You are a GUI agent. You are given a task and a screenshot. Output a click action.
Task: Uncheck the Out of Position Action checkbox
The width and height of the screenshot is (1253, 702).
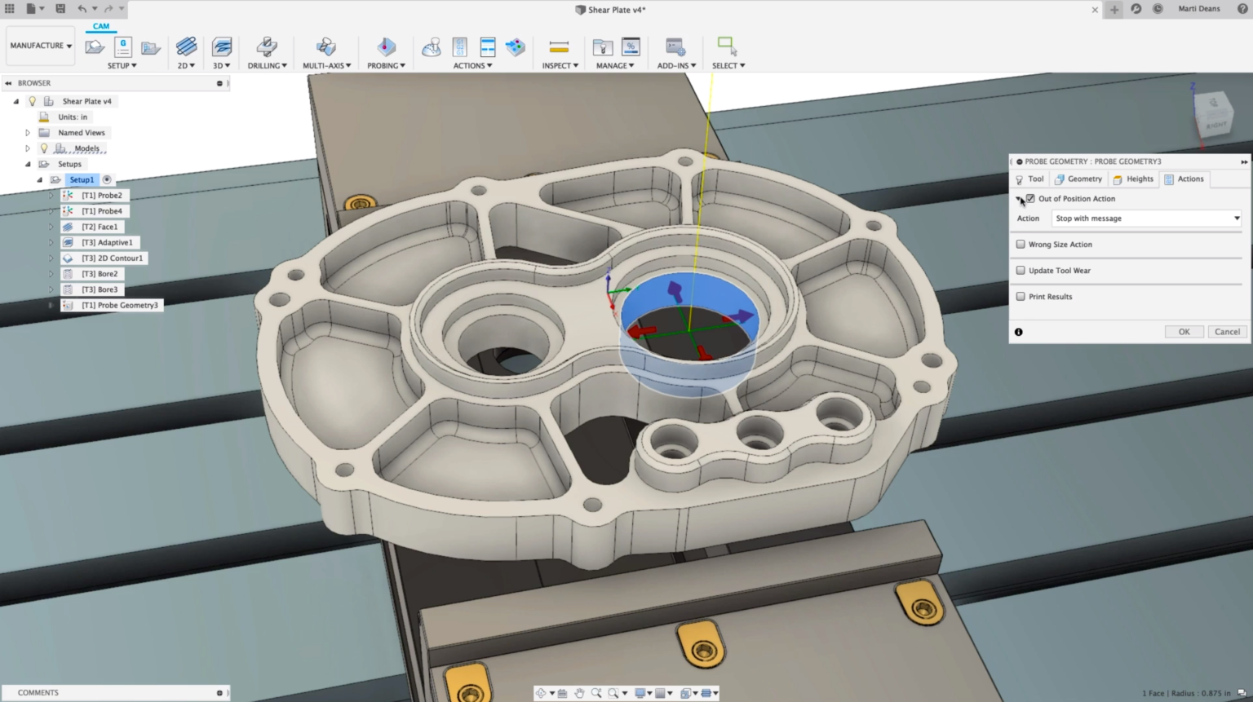coord(1031,199)
